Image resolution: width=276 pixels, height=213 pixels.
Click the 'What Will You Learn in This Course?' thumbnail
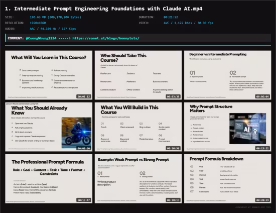click(49, 75)
